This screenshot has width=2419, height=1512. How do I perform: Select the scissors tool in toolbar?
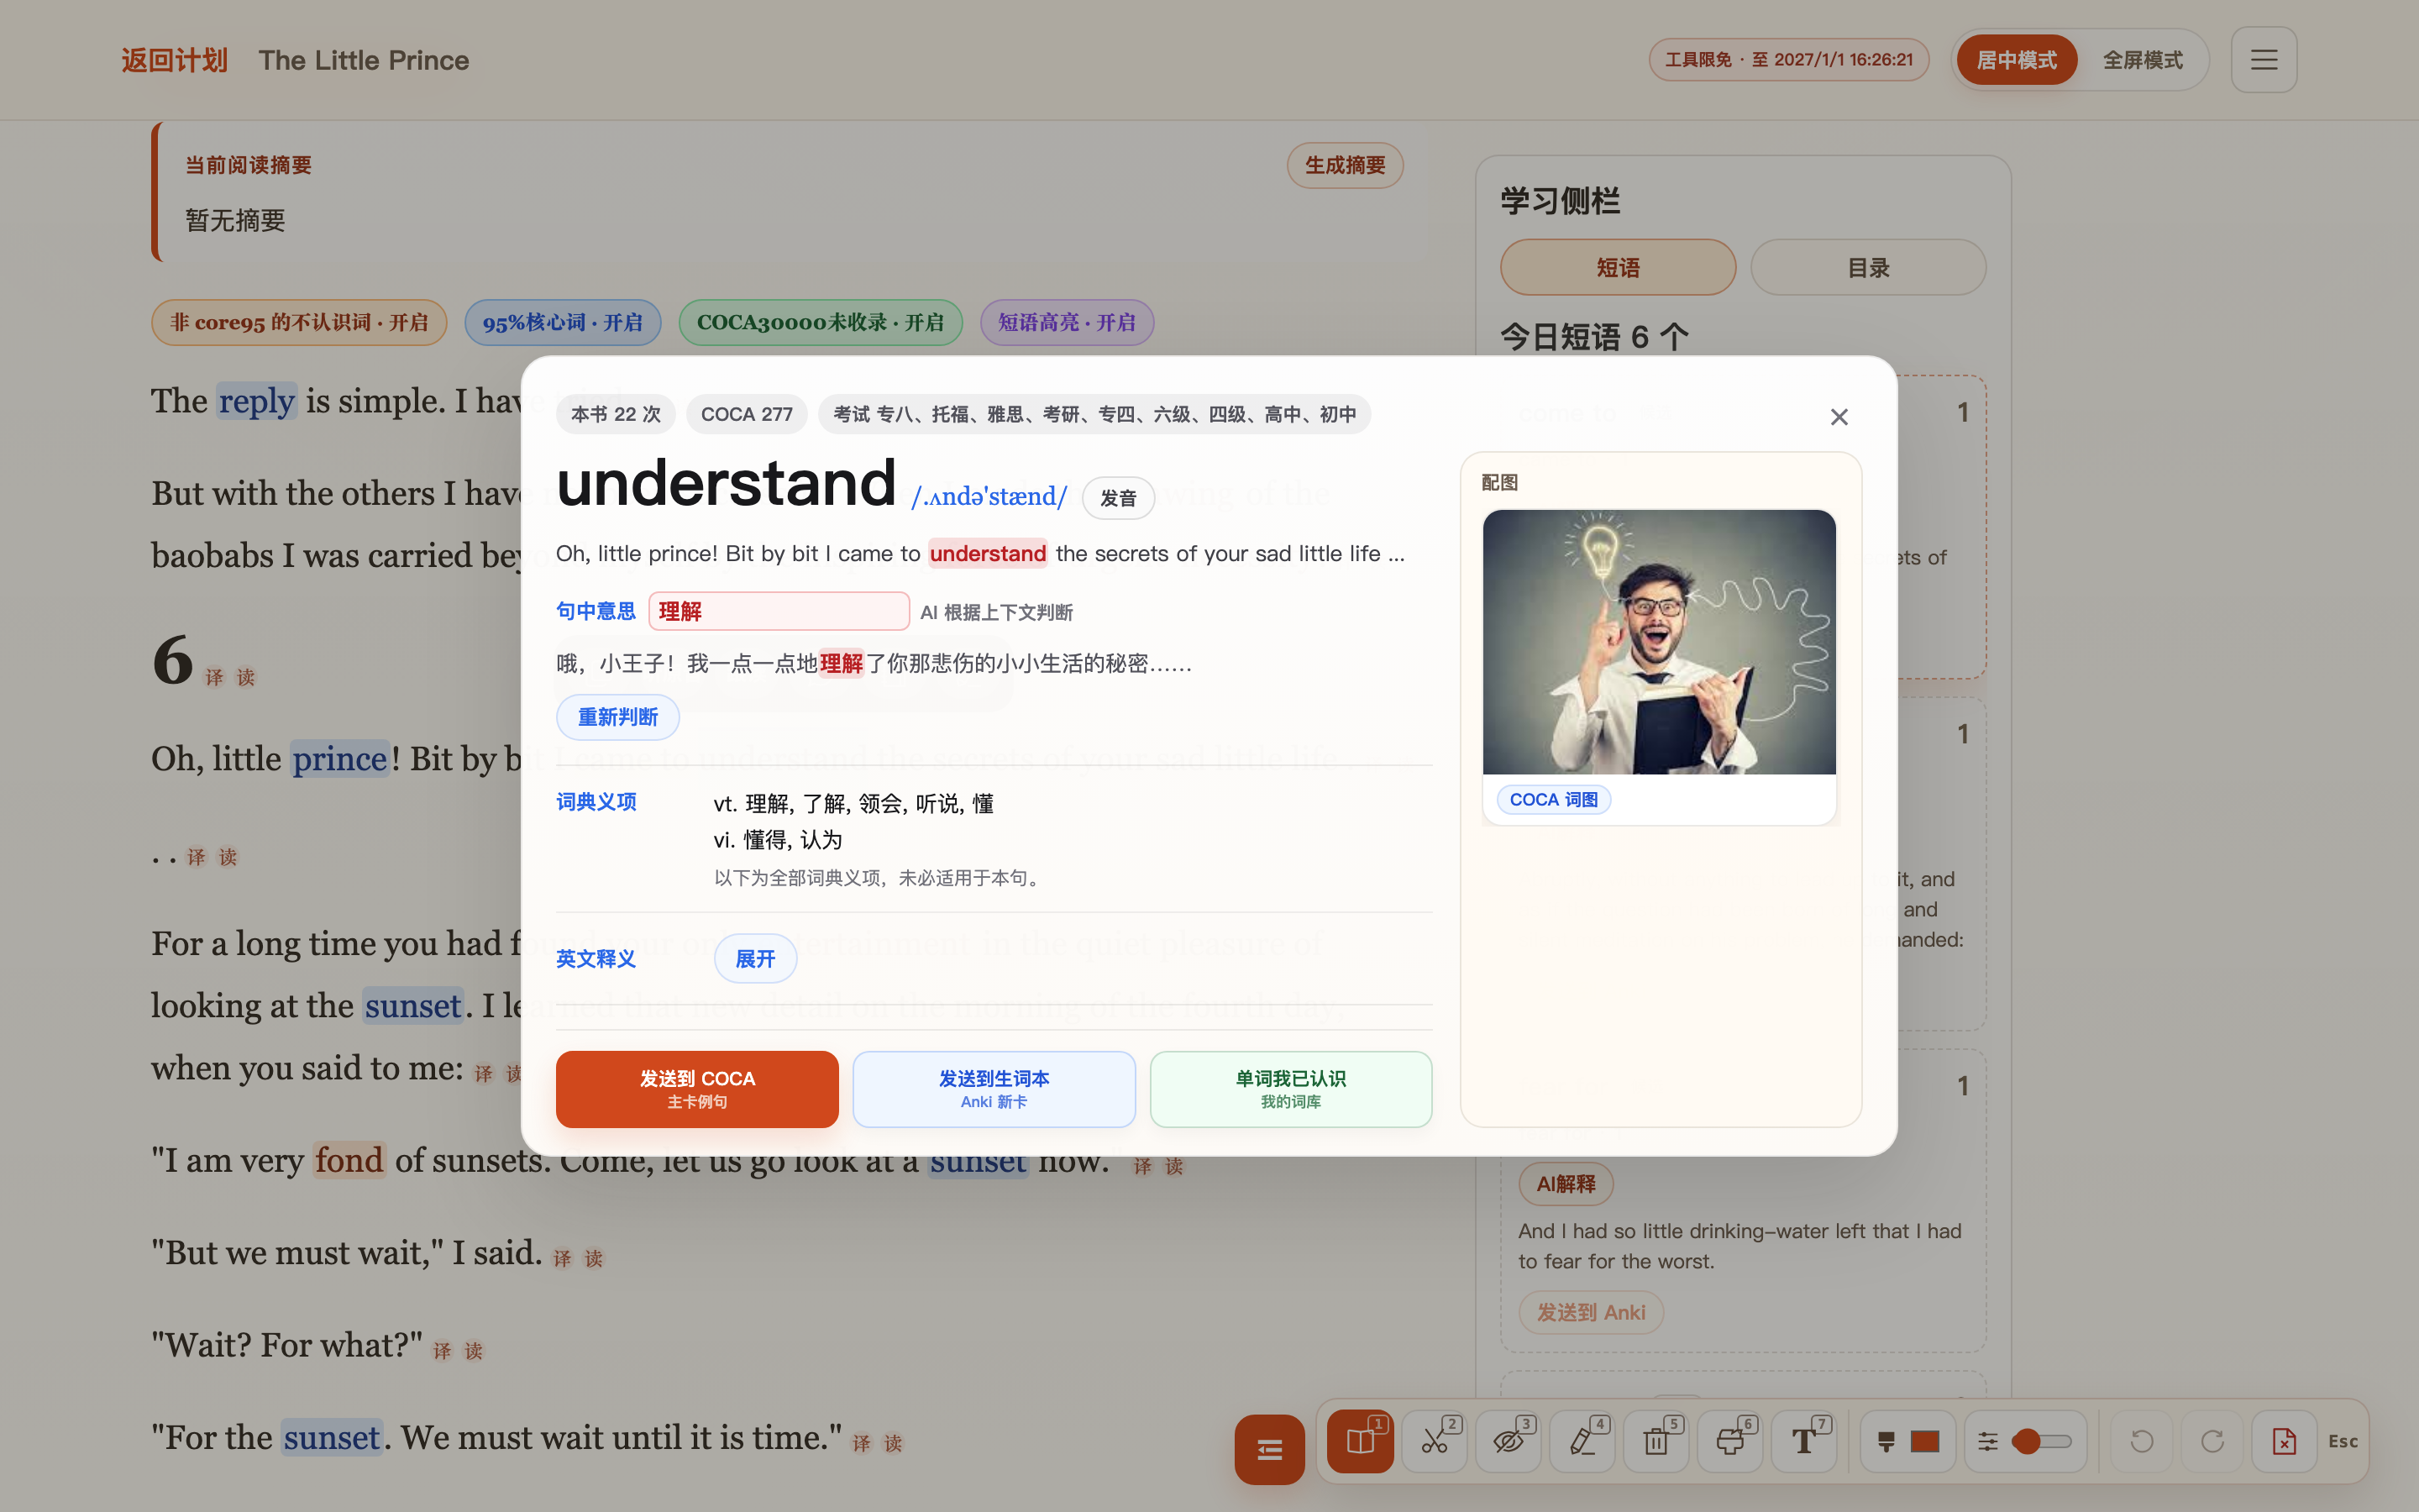[x=1435, y=1440]
